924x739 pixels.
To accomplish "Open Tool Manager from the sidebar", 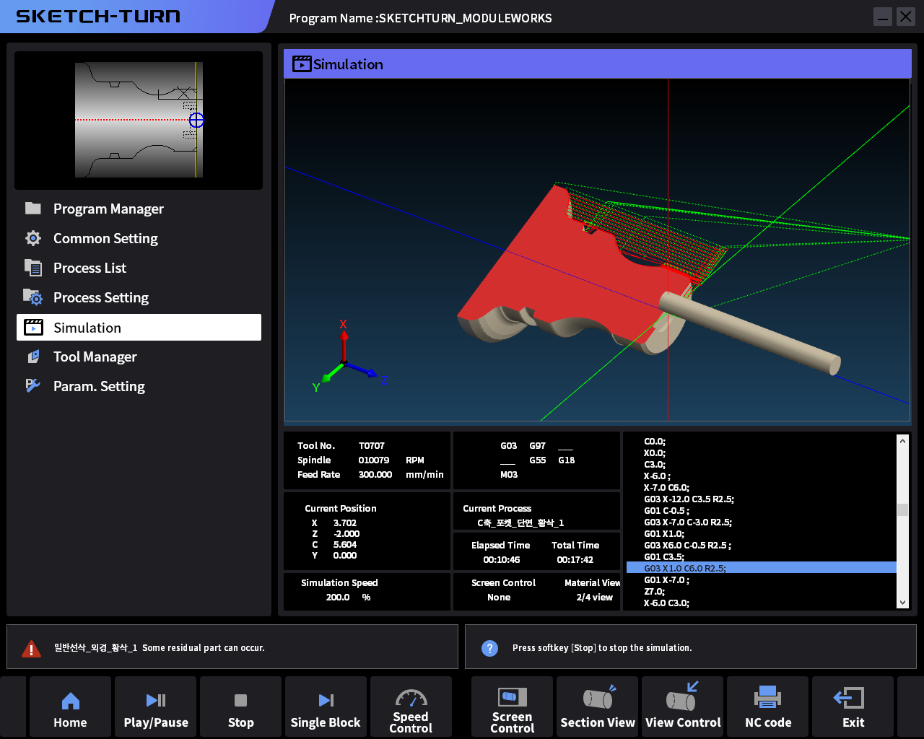I will click(x=95, y=357).
